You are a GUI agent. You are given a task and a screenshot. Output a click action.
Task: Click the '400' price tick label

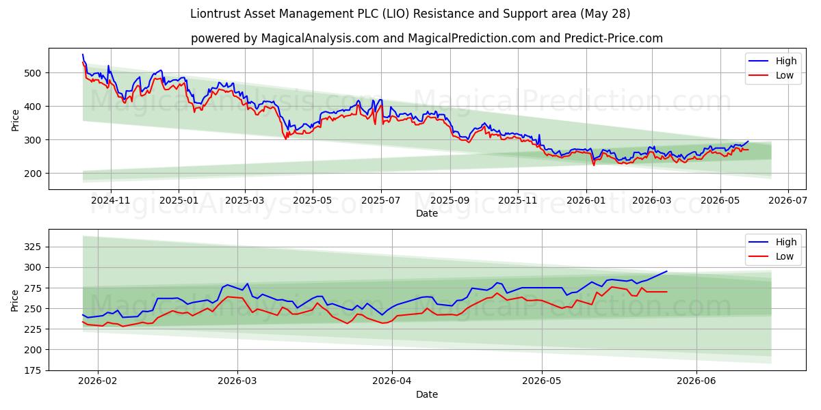point(34,107)
